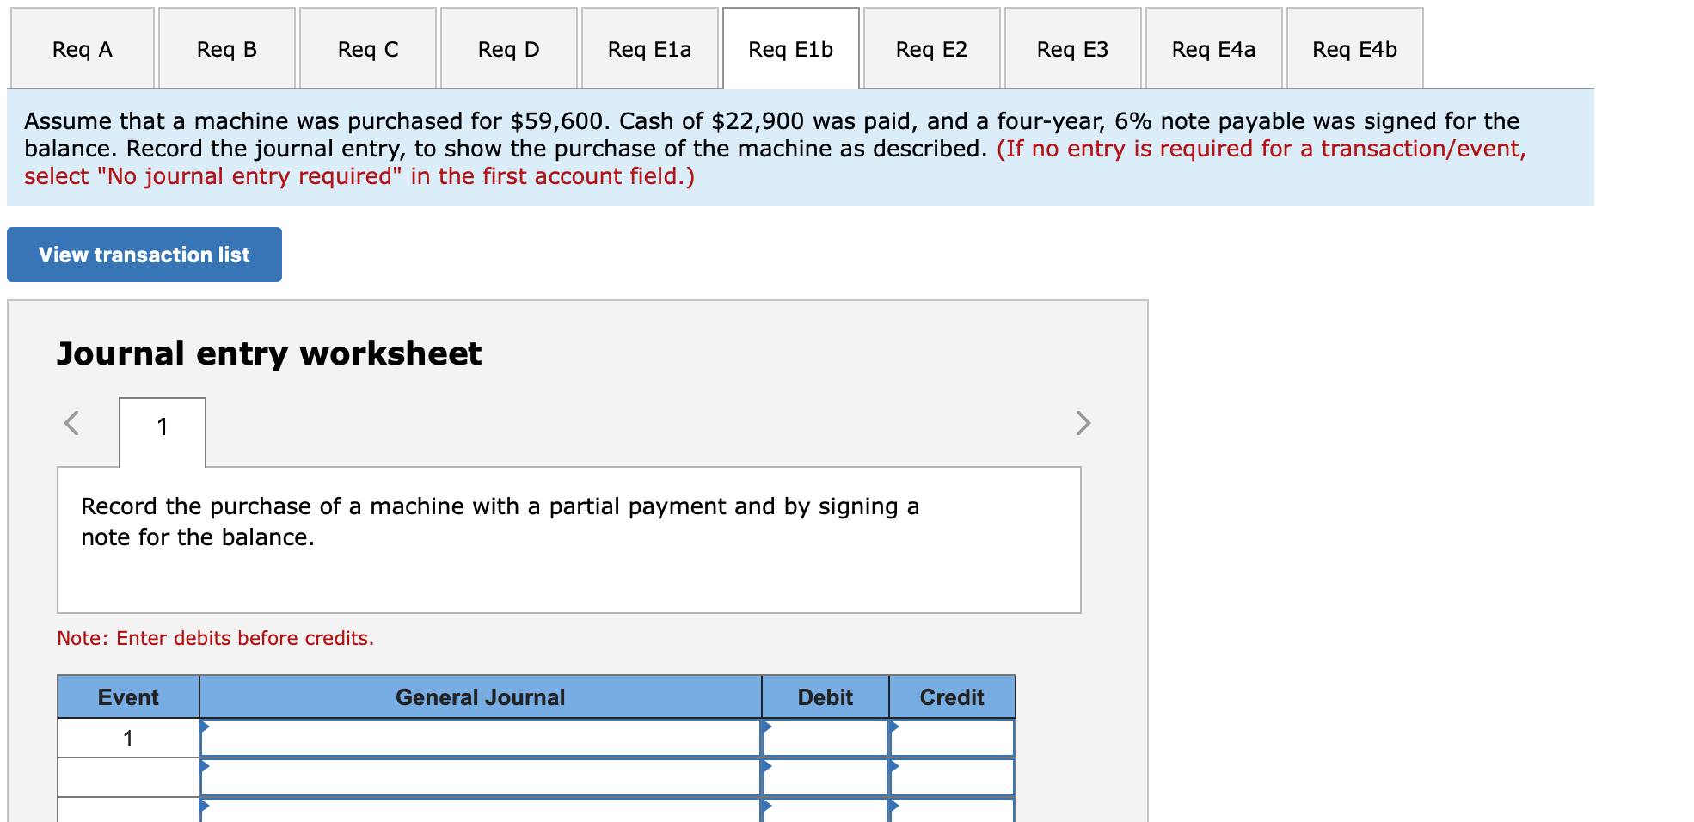Screen dimensions: 1694x822
Task: Click the left navigation chevron
Action: click(71, 423)
